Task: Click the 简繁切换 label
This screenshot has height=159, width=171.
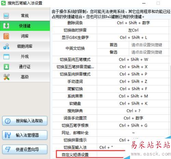Action: 75,89
